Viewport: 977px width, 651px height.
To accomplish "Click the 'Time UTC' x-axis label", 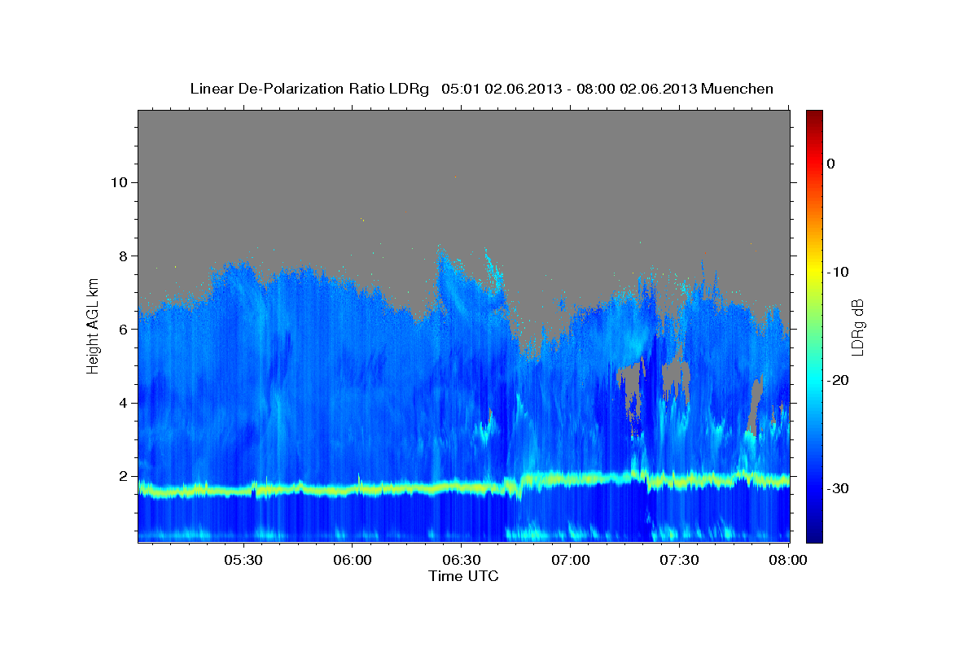I will pyautogui.click(x=463, y=576).
